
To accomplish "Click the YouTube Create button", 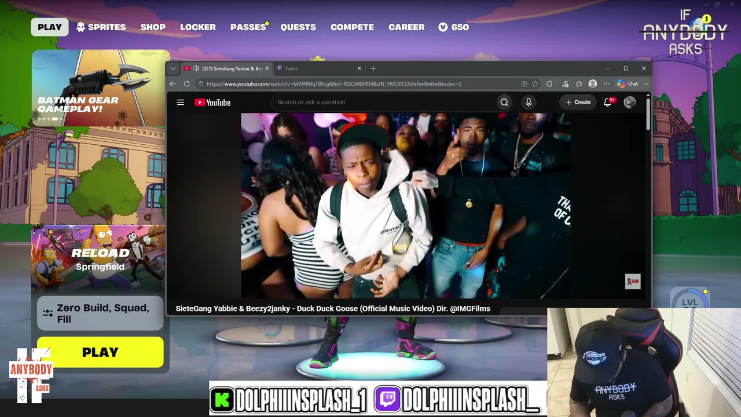I will (578, 103).
